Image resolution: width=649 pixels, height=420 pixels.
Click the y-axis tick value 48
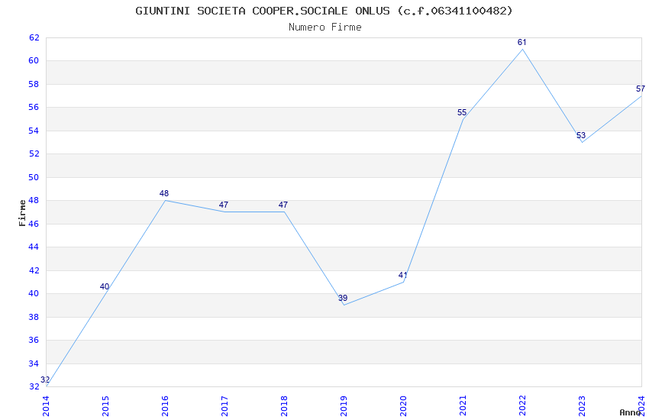[34, 200]
